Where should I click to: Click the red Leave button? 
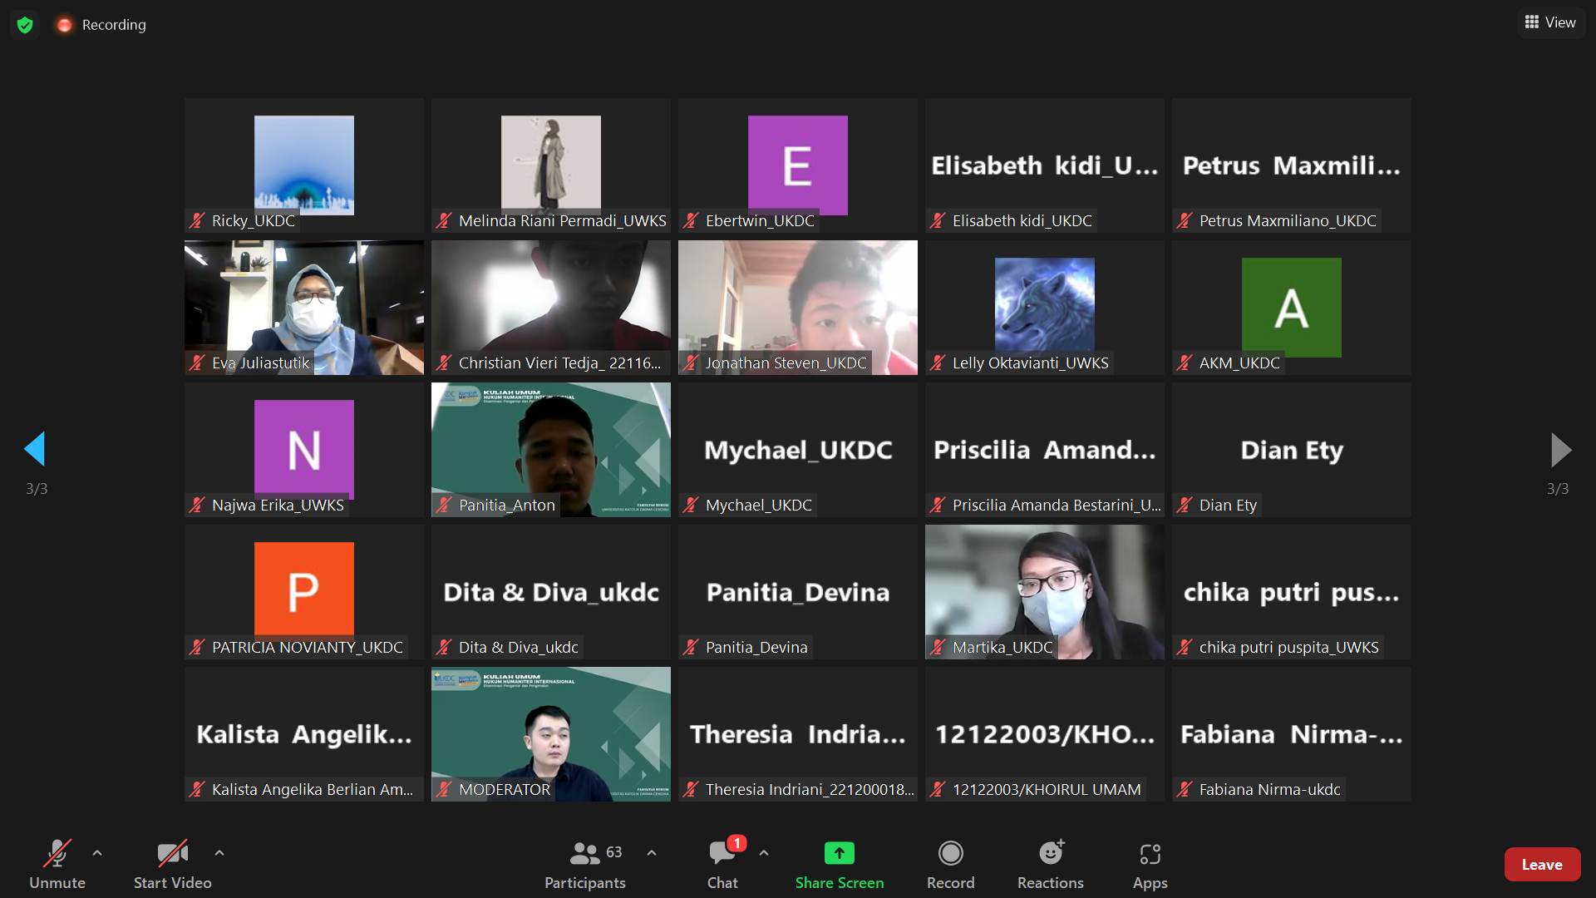point(1541,865)
